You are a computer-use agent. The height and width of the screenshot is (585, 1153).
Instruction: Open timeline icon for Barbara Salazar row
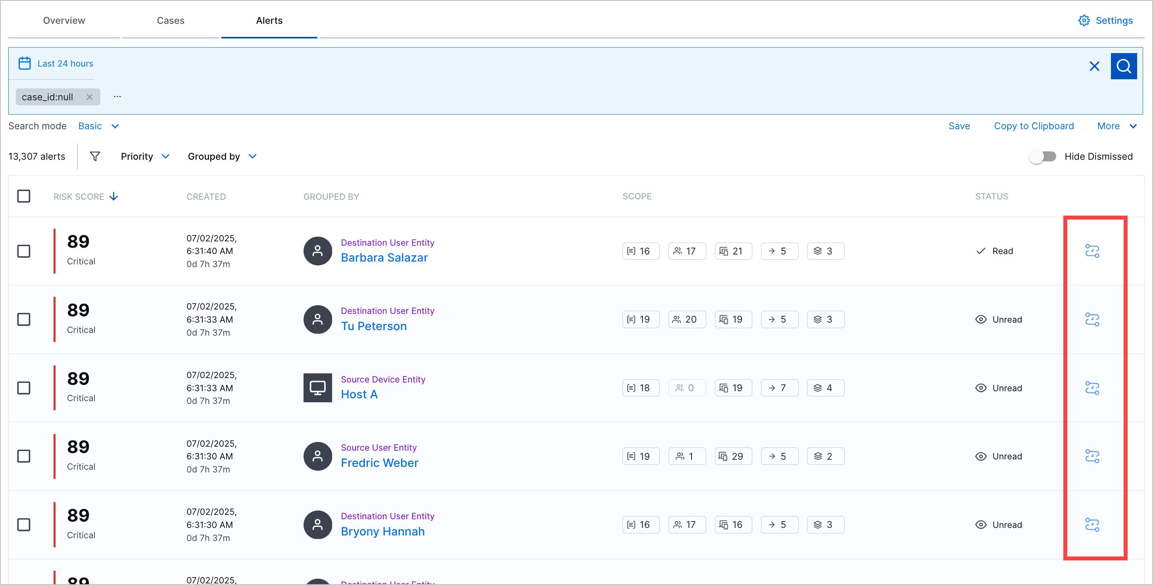pos(1092,251)
